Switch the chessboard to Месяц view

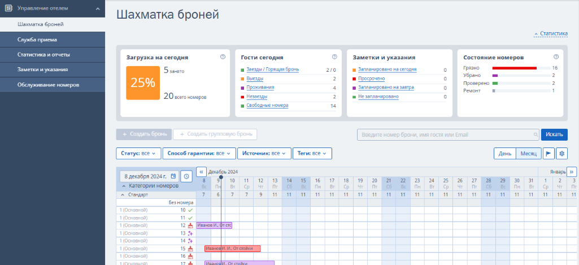click(x=528, y=153)
